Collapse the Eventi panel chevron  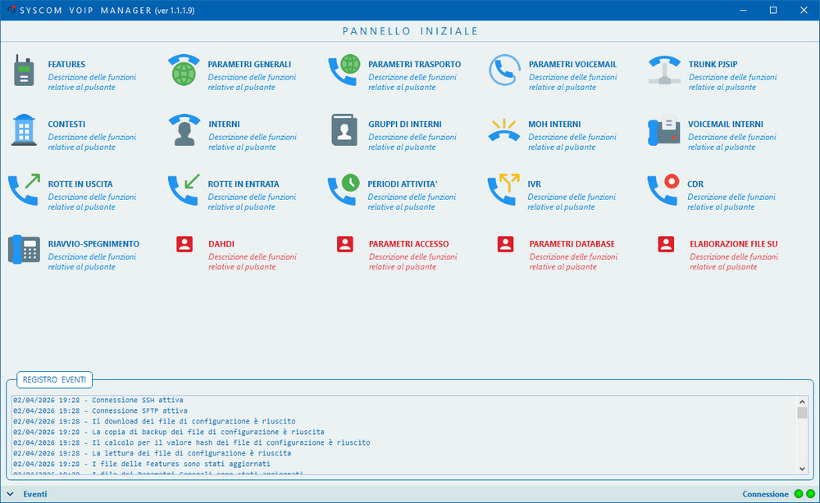(11, 494)
